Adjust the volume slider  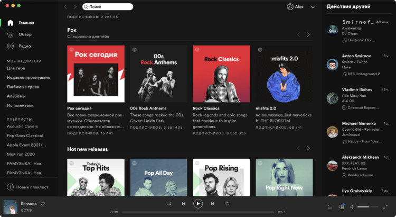click(367, 207)
